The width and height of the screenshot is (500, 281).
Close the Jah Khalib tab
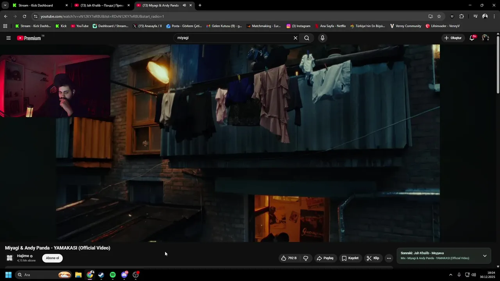(129, 5)
